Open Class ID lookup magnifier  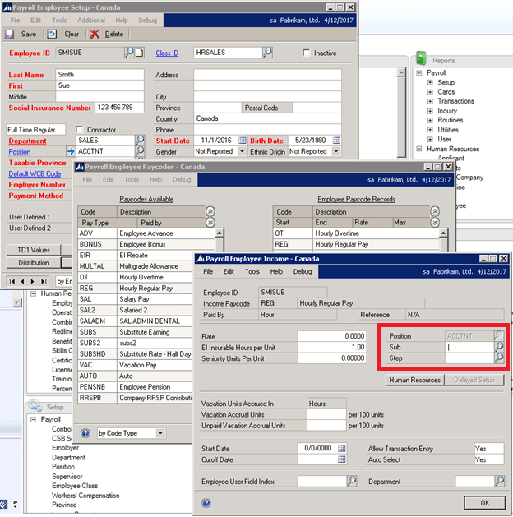[x=268, y=53]
